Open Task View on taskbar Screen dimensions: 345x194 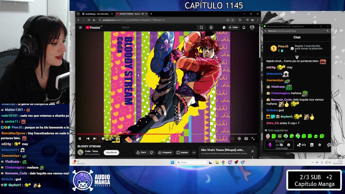[211, 162]
